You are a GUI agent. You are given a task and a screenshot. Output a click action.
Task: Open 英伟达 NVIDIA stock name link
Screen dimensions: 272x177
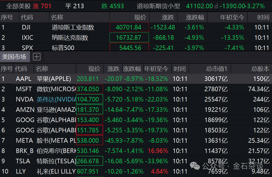coord(56,100)
